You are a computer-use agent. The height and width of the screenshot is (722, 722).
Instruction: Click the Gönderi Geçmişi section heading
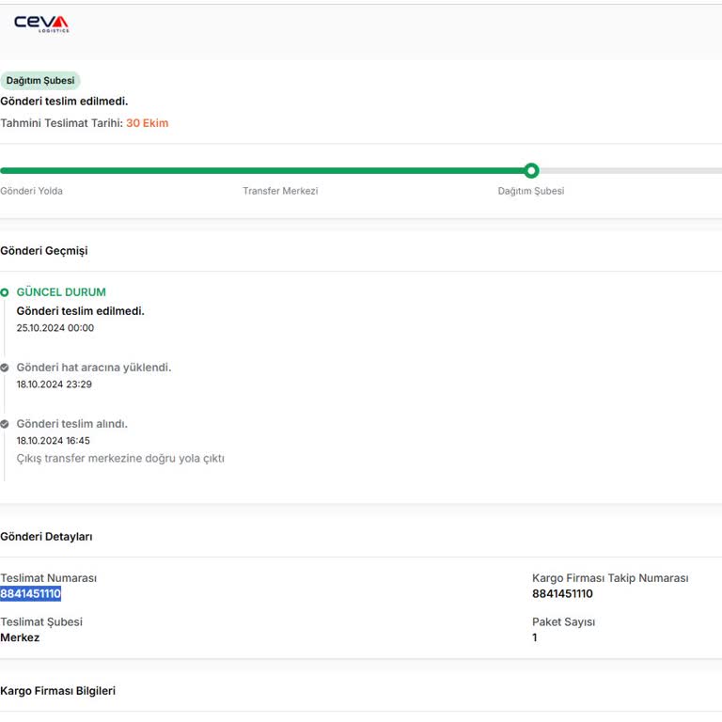point(44,251)
